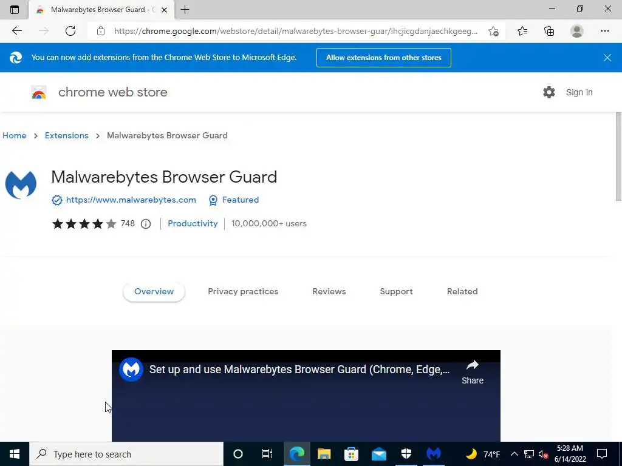This screenshot has width=622, height=466.
Task: Refresh the current page
Action: click(70, 31)
